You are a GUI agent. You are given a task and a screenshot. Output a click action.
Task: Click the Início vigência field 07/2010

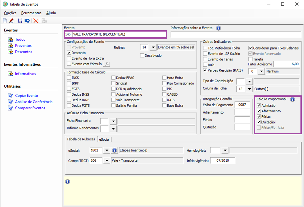[222, 161]
